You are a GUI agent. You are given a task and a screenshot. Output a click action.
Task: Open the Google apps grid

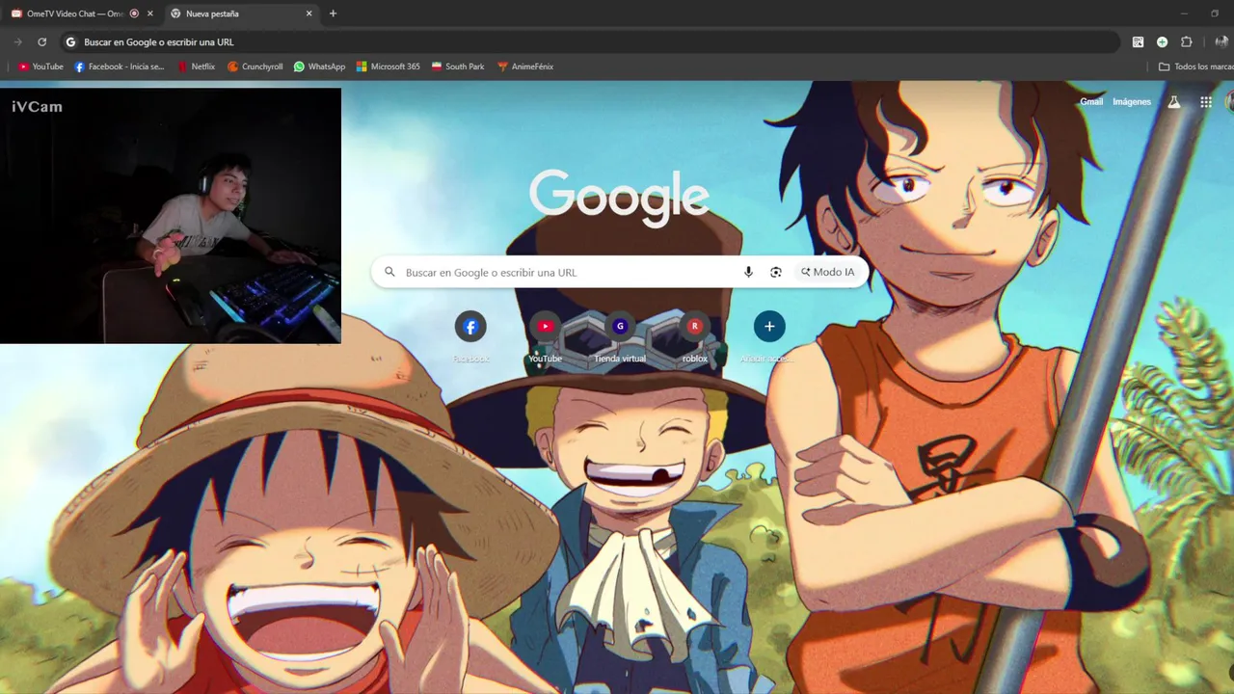pyautogui.click(x=1206, y=101)
